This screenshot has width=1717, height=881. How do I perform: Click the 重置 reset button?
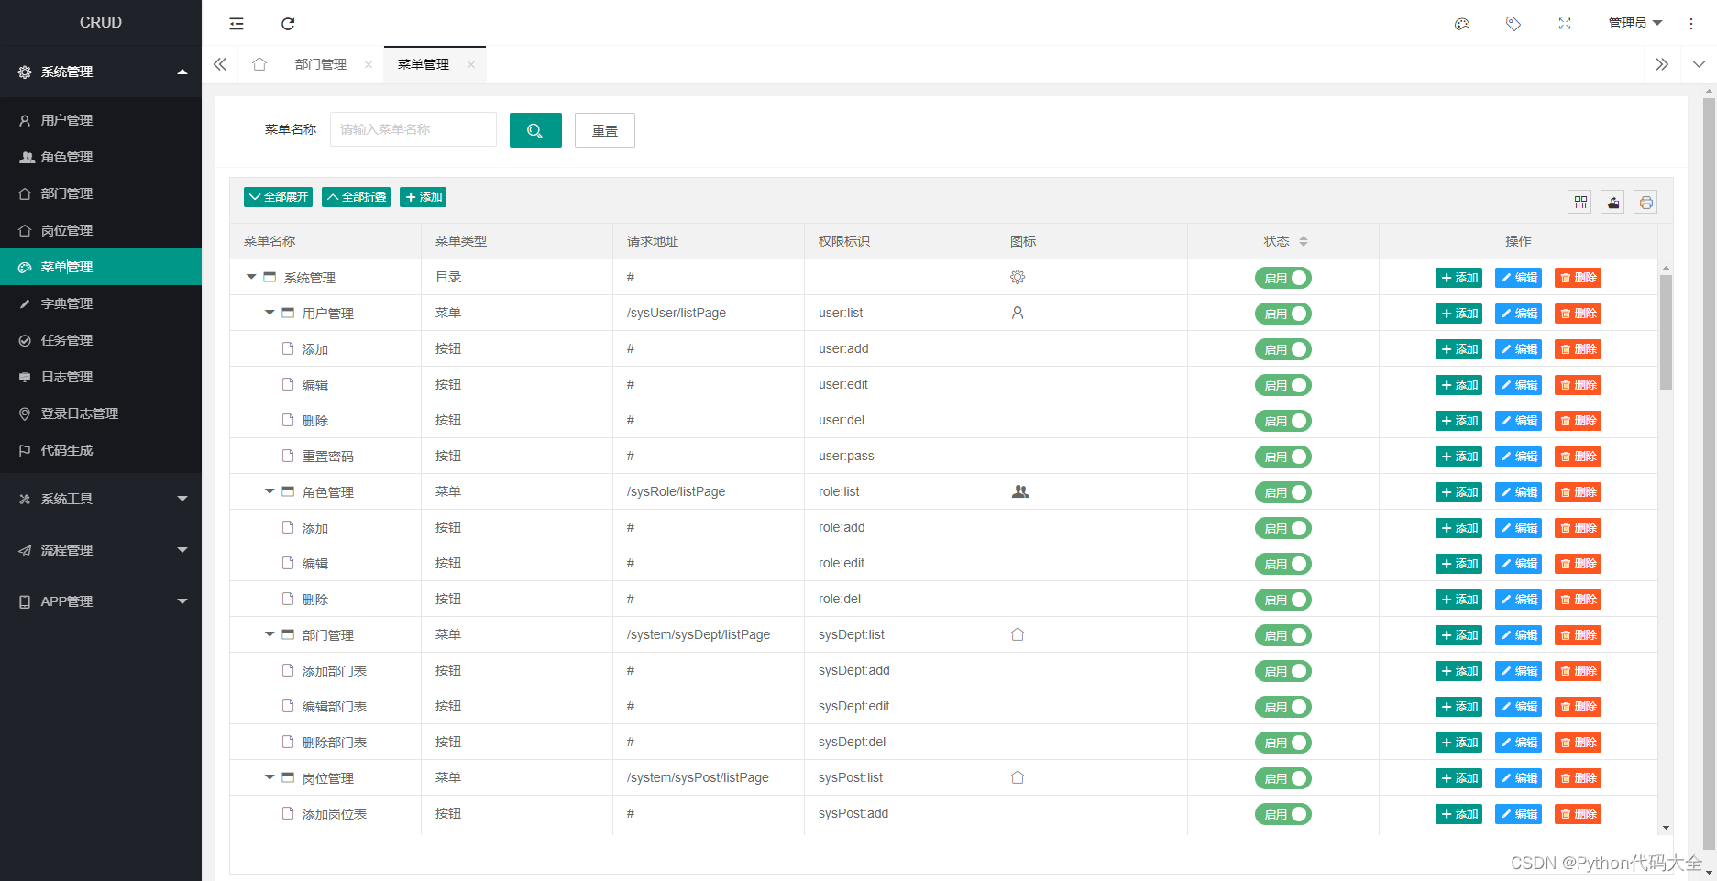click(604, 130)
